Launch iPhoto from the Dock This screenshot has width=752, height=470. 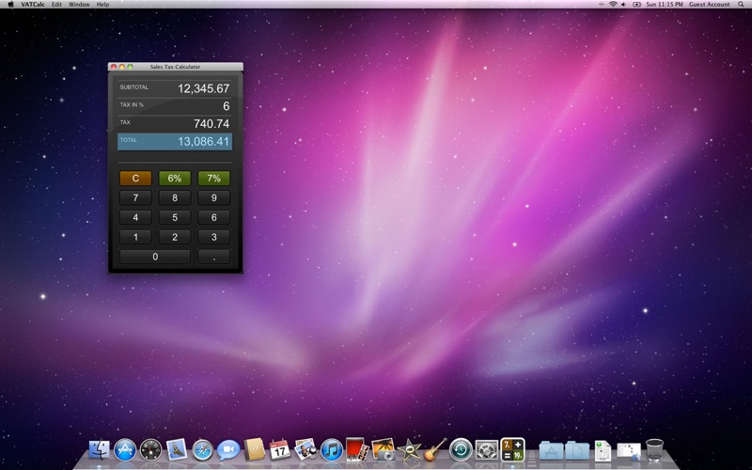384,449
